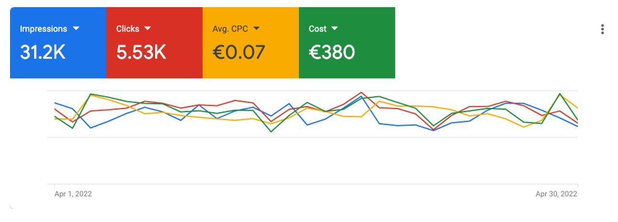
Task: Expand the Impressions metric dropdown arrow
Action: (x=76, y=29)
